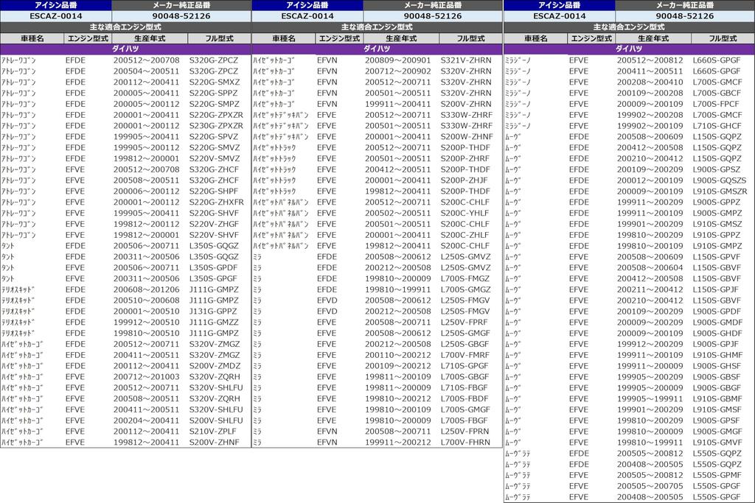Screen dimensions: 755x503
Task: Click the S220G-ZHXFR full model entry
Action: click(215, 202)
